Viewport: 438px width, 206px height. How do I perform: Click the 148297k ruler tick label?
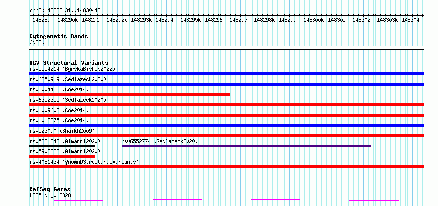tap(240, 20)
